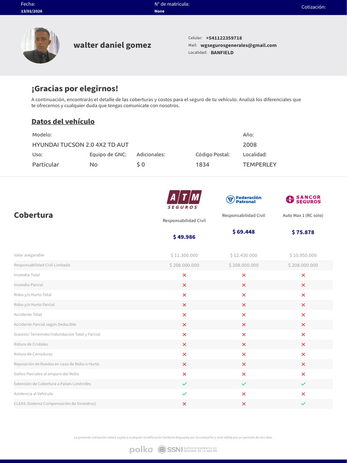Click the Federación Patronal logo
347x463 pixels.
[244, 199]
